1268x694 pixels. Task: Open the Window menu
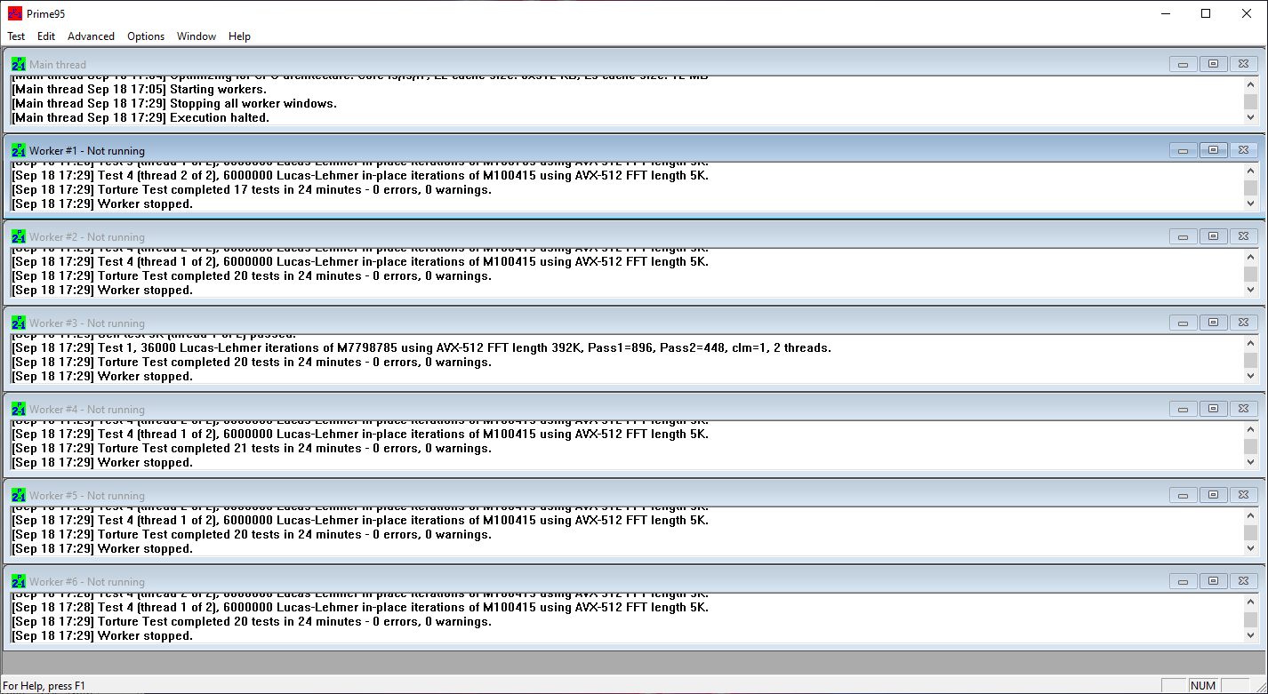pos(197,36)
